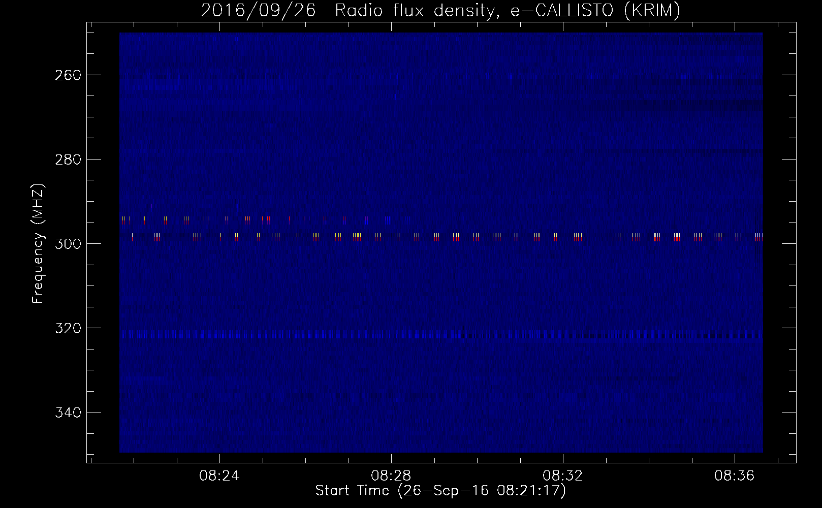
Task: Click the 08:28 time tick label
Action: click(391, 476)
